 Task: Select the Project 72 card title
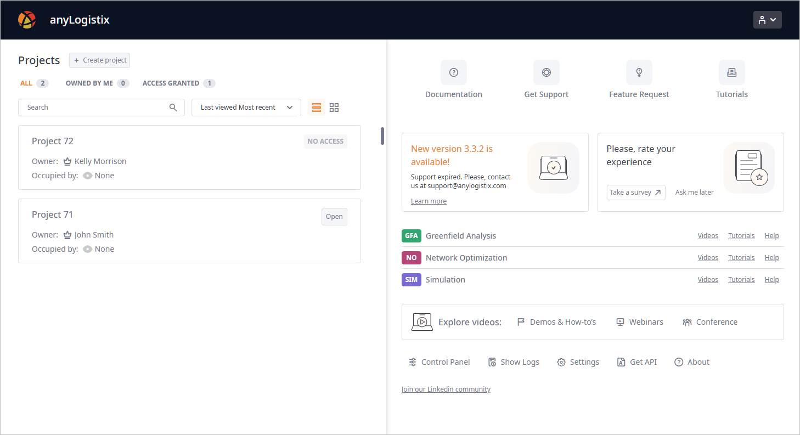pos(53,141)
